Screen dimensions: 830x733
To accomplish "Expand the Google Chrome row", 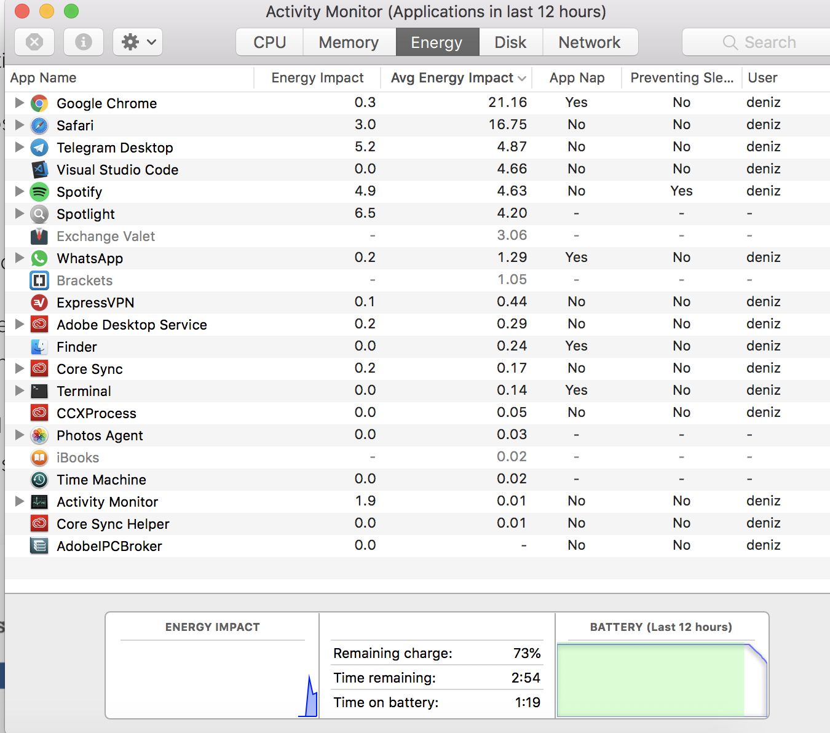I will (19, 103).
